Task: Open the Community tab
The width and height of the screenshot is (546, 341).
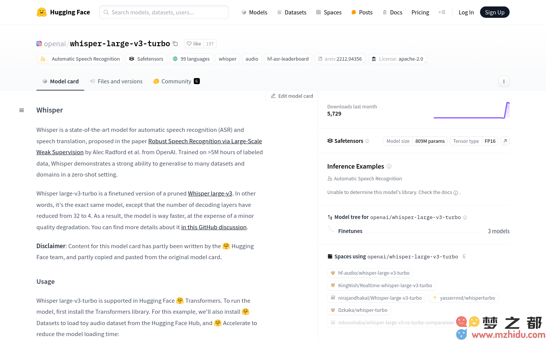Action: click(176, 81)
